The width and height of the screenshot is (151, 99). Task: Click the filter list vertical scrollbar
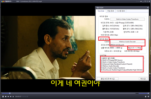click(x=144, y=64)
